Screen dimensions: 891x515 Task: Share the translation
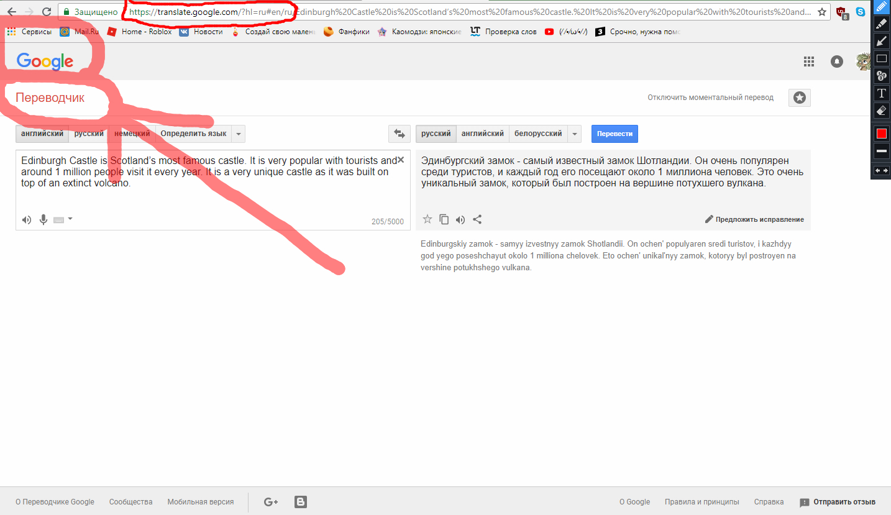point(477,219)
